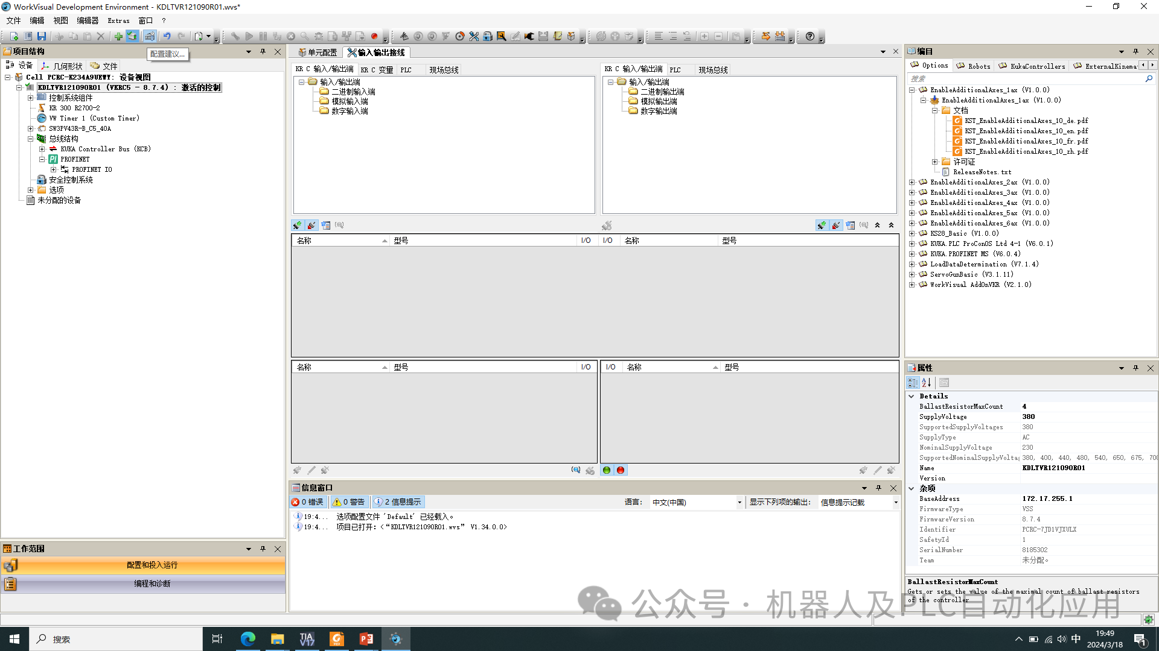Click the green plus add icon
This screenshot has width=1159, height=651.
click(118, 36)
